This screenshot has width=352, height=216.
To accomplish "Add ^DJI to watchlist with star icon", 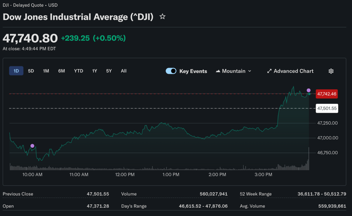I will 163,17.
